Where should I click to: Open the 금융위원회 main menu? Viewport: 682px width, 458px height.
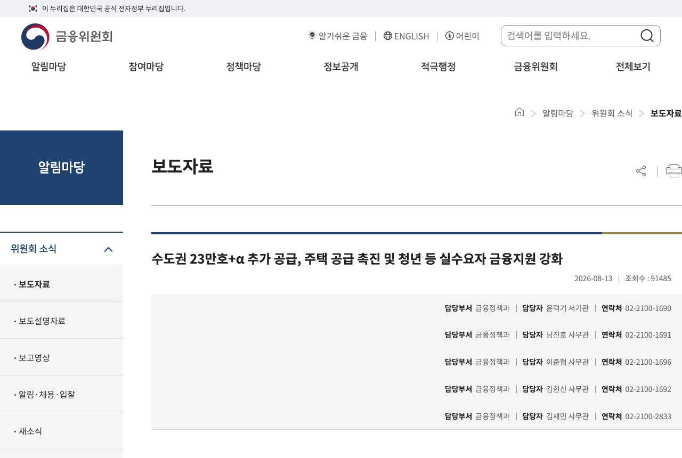point(536,67)
